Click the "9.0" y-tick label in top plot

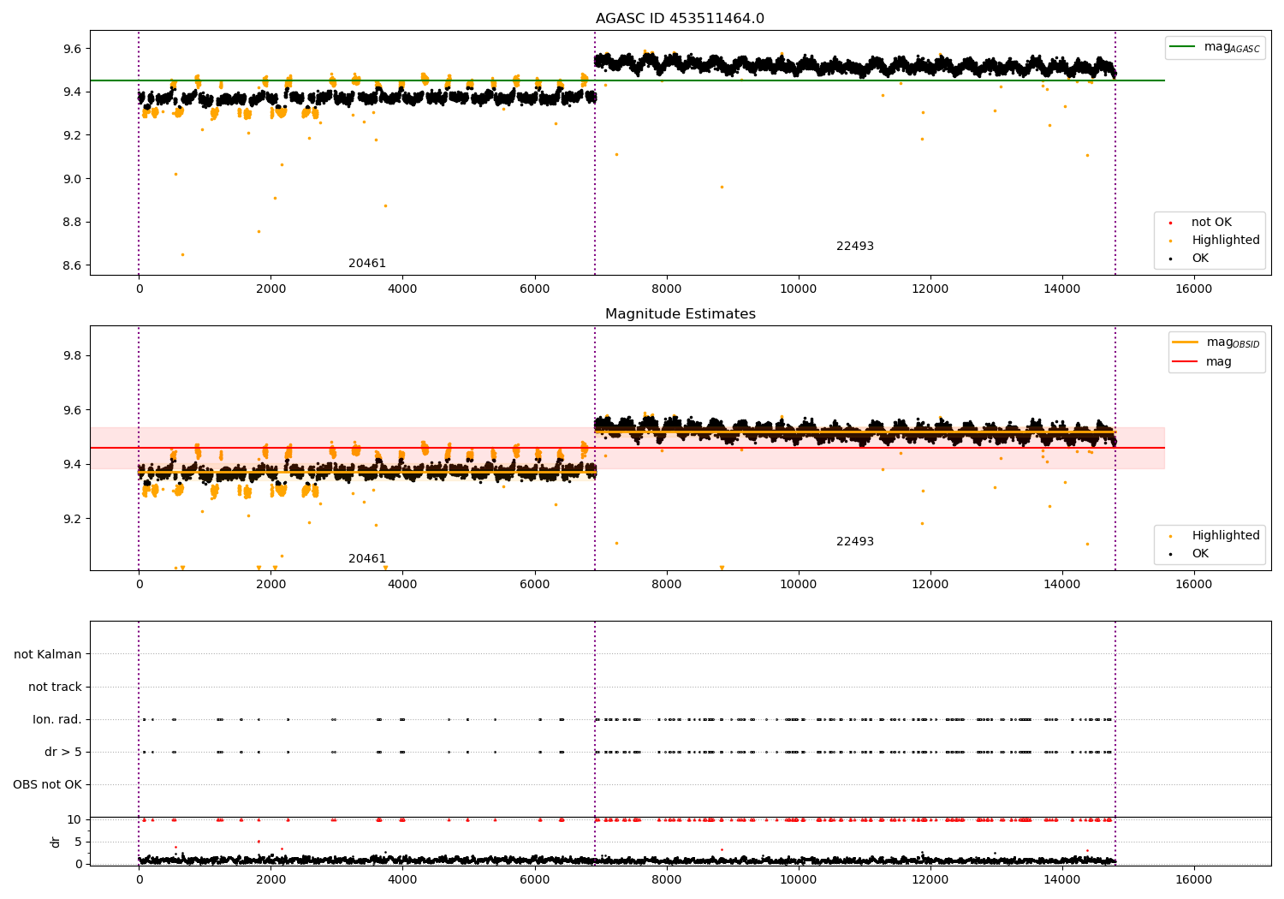[x=72, y=179]
